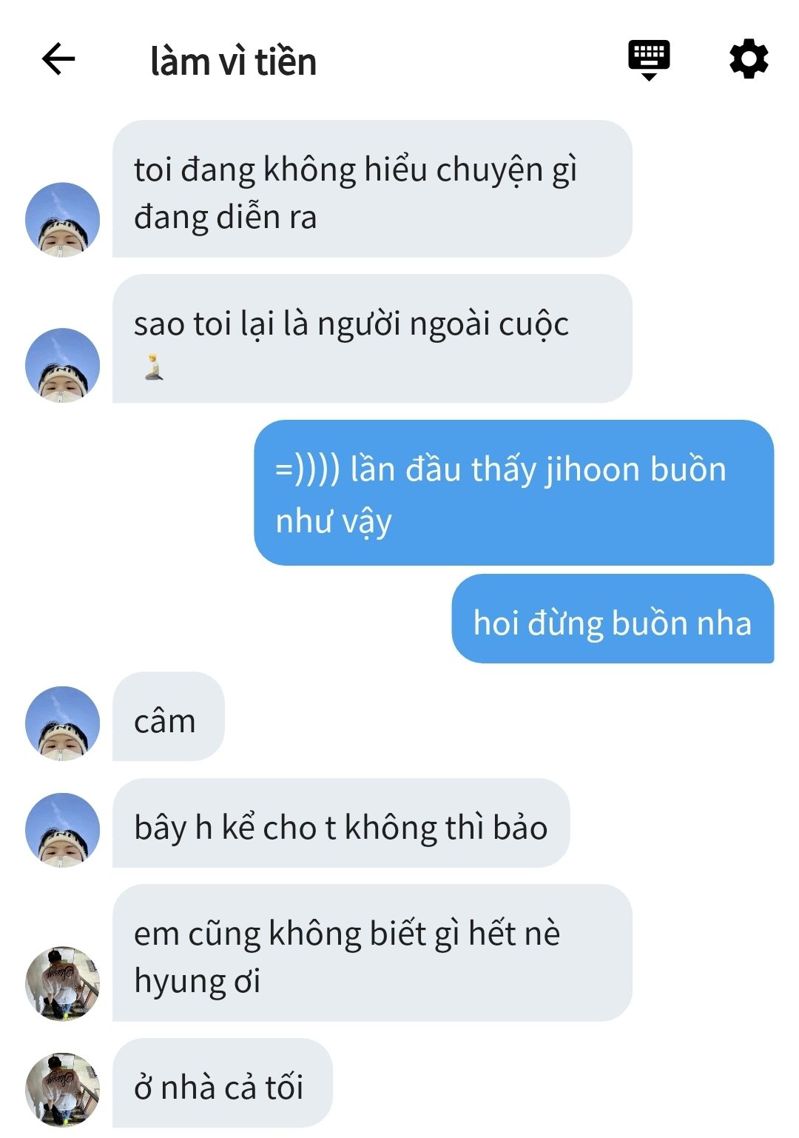The image size is (799, 1138).
Task: Open the chat title làm vì tiền
Action: pyautogui.click(x=233, y=61)
